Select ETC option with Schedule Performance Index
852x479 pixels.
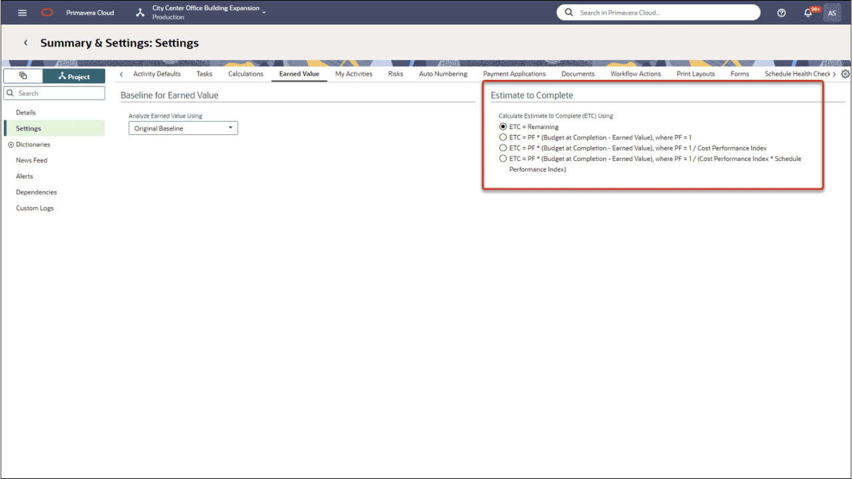[503, 158]
